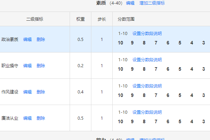Open 设置分数段说明 for 廉洁从业 row
The width and height of the screenshot is (210, 140).
[147, 112]
